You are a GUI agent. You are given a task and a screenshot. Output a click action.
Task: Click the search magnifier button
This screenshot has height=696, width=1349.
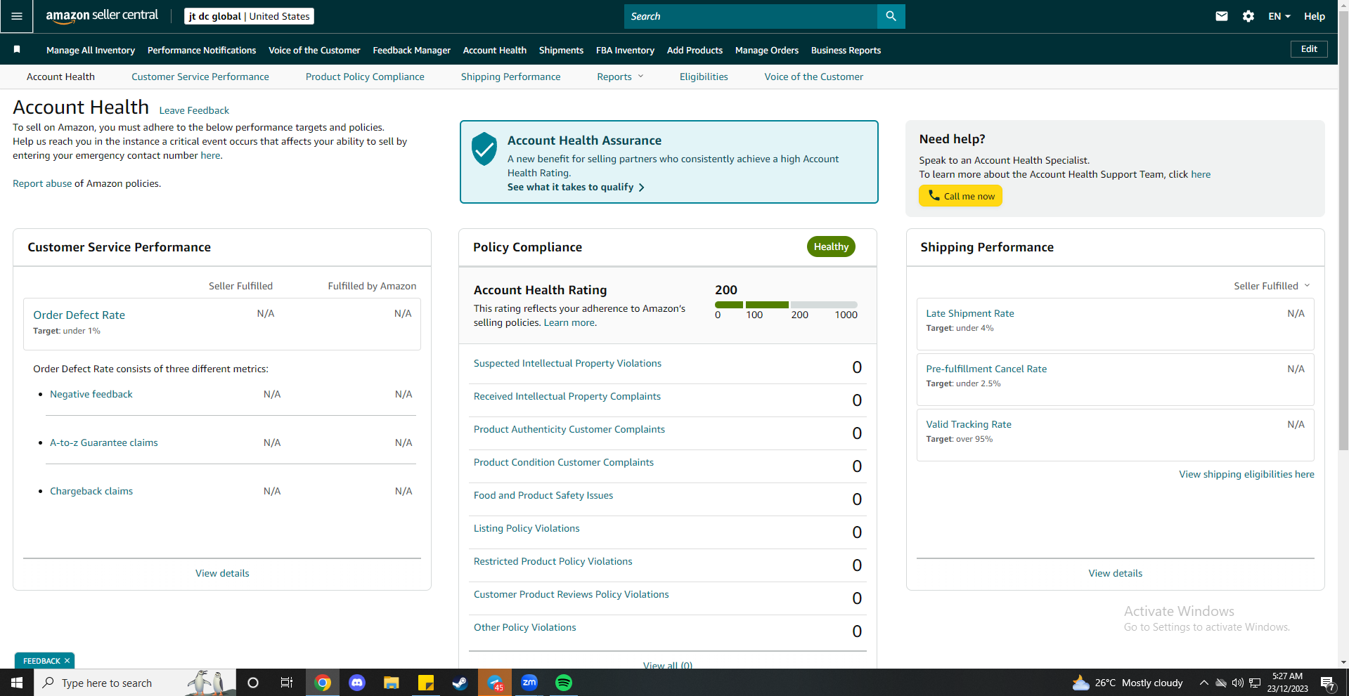(x=891, y=16)
